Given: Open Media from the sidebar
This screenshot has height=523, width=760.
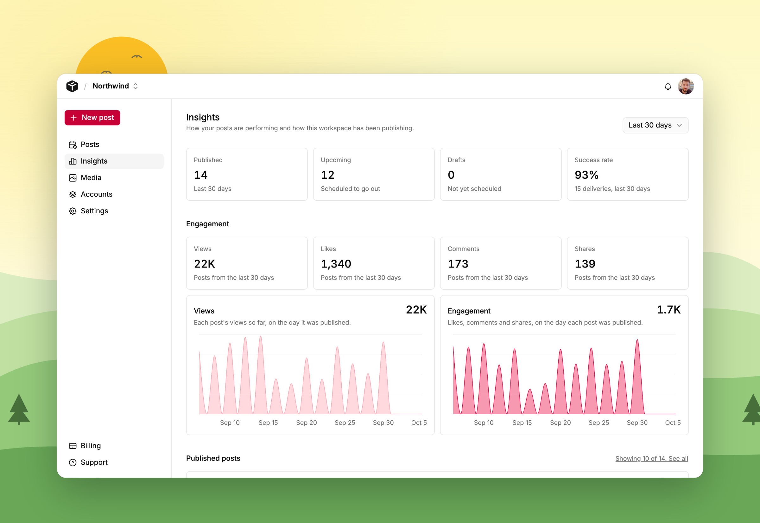Looking at the screenshot, I should pos(114,178).
